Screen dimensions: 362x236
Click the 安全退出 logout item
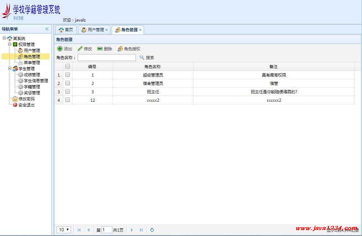[x=26, y=105]
